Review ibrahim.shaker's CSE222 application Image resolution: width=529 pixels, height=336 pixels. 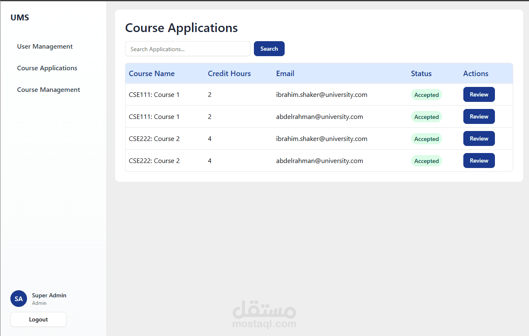[479, 138]
